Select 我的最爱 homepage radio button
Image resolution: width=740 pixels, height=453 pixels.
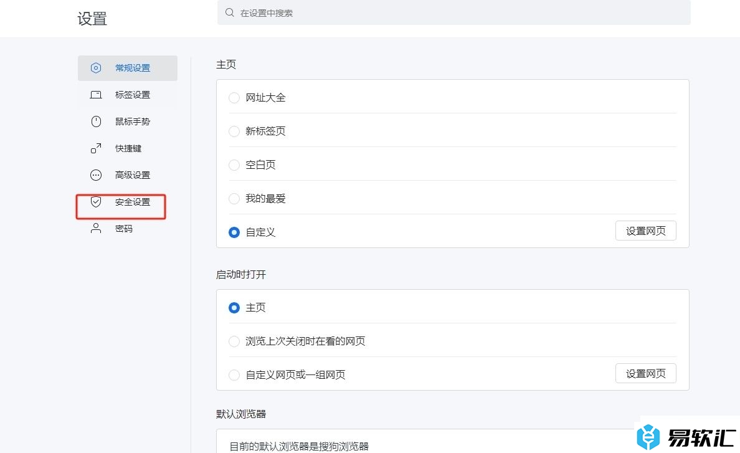(234, 199)
